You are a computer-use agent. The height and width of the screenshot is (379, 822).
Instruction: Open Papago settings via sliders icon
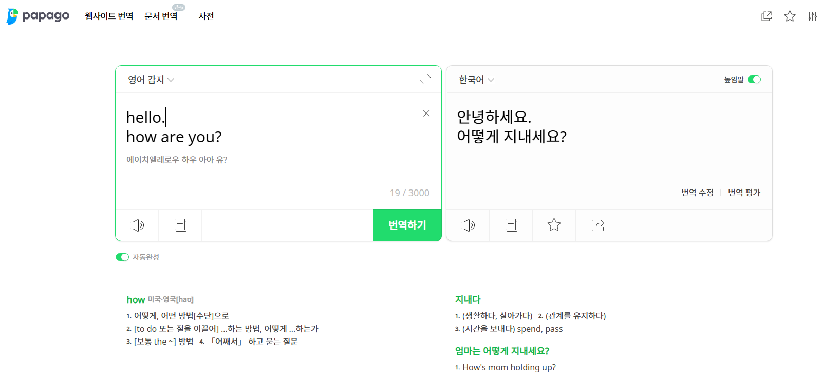(814, 16)
